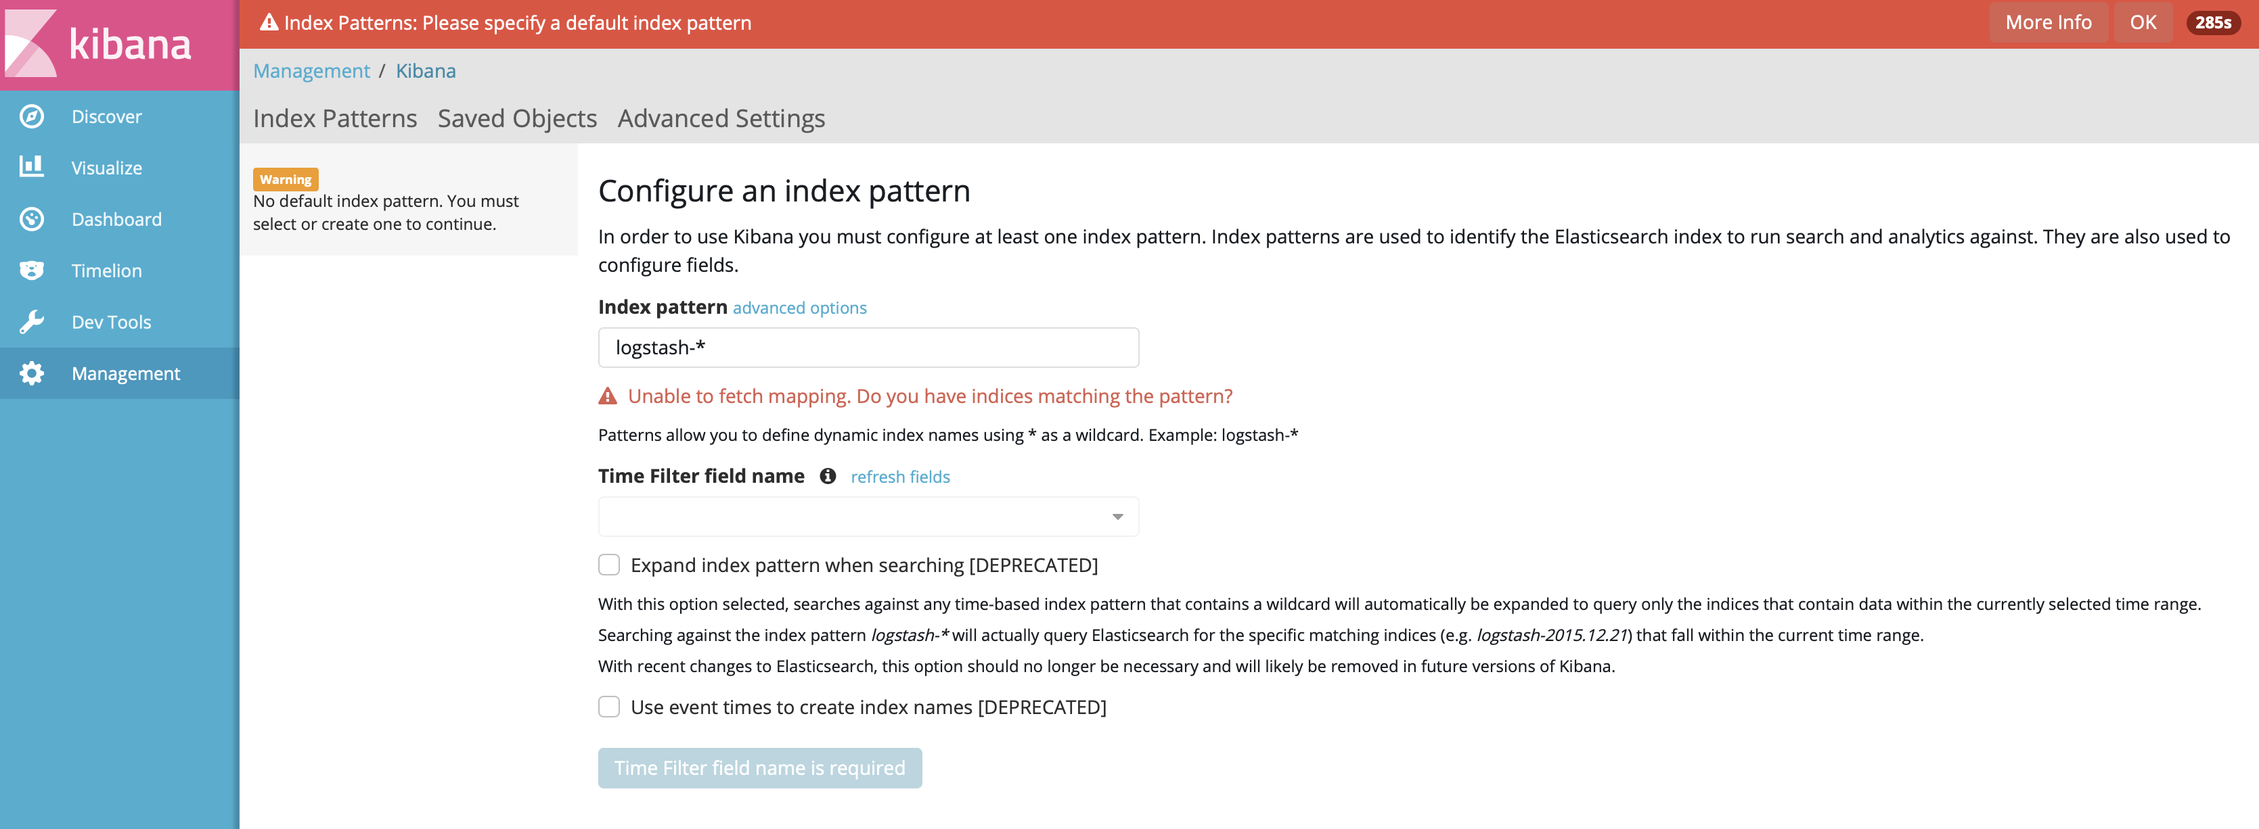Click the Kibana logo
Screen dimensions: 2259x829
click(x=98, y=43)
